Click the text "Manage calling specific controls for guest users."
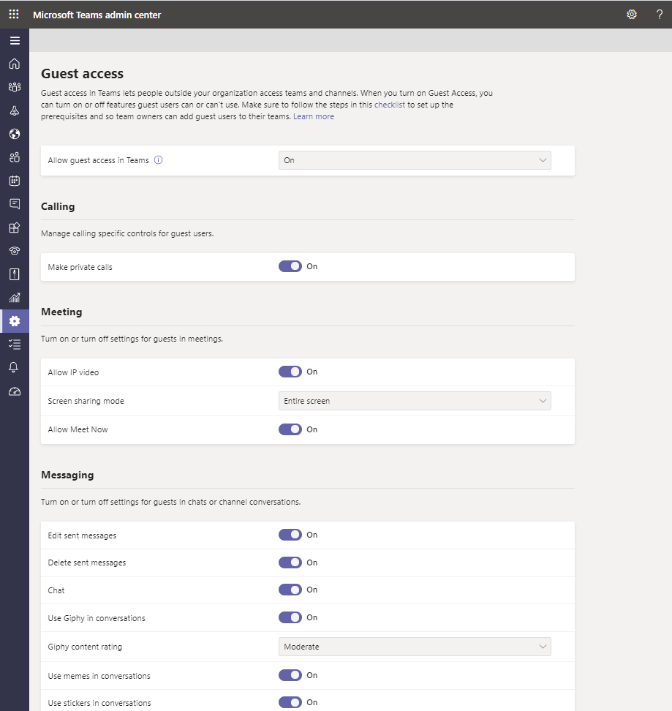 [x=127, y=233]
